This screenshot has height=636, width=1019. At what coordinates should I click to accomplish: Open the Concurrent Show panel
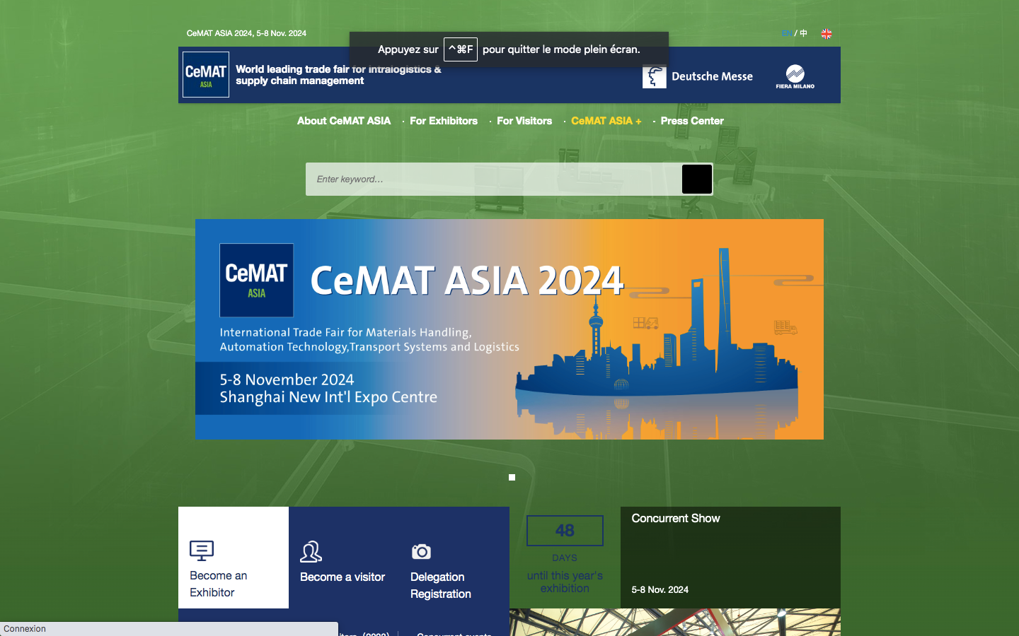click(730, 556)
